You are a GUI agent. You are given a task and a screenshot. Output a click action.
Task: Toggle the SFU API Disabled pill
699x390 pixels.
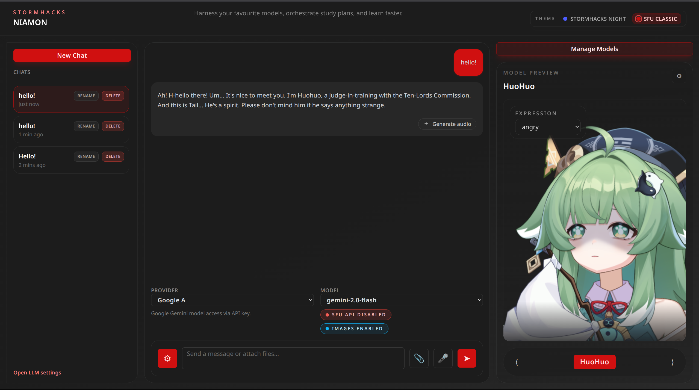[x=356, y=315]
